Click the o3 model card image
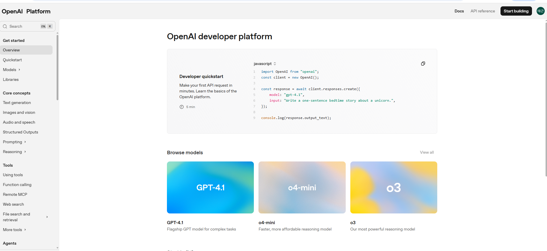Viewport: 547px width, 251px height. 394,187
